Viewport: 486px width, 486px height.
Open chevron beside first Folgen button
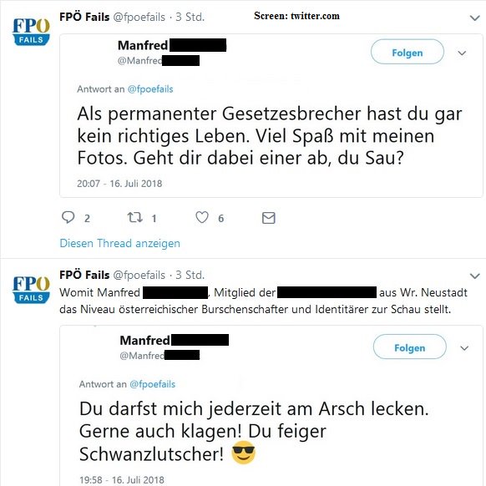pyautogui.click(x=462, y=53)
